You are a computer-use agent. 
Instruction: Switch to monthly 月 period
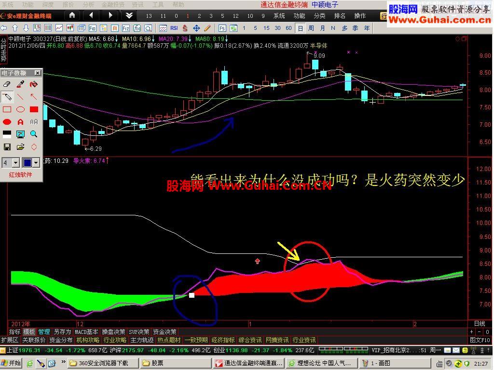click(322, 28)
